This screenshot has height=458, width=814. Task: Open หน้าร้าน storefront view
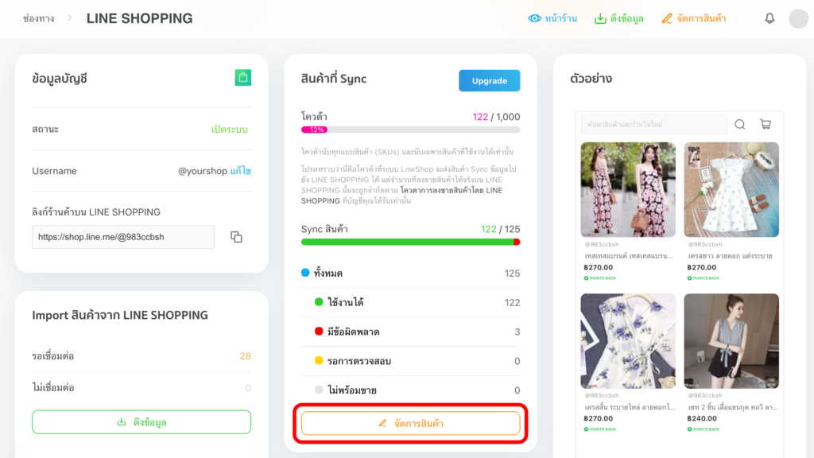(553, 18)
